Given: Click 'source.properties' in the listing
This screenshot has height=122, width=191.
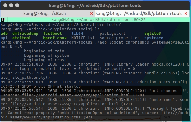Looking at the screenshot, I should coord(119,38).
